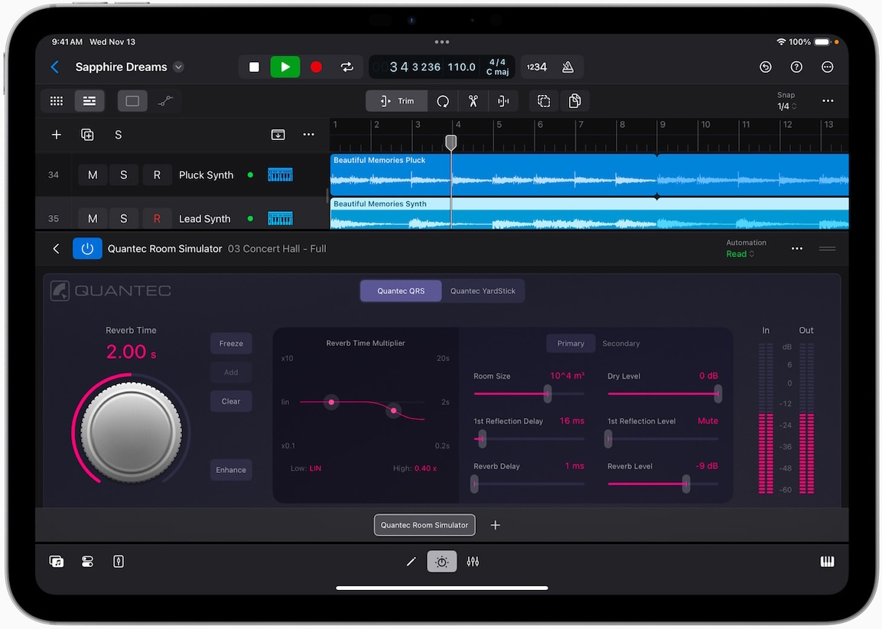Tap the Freeze button
The width and height of the screenshot is (882, 629).
(x=231, y=343)
